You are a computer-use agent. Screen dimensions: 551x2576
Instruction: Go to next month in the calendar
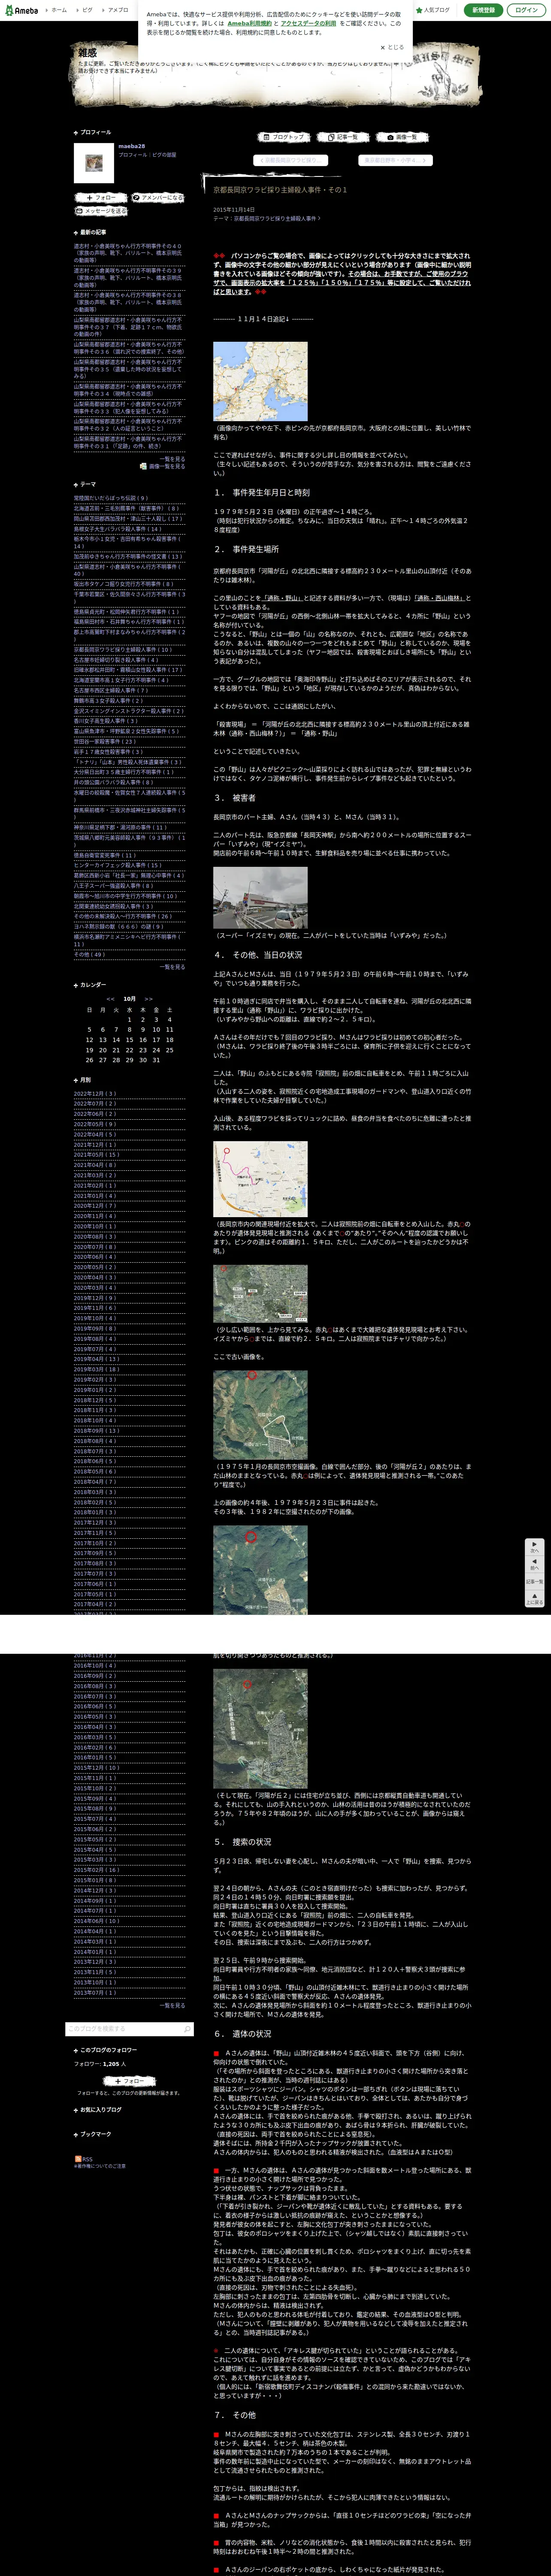pos(149,998)
